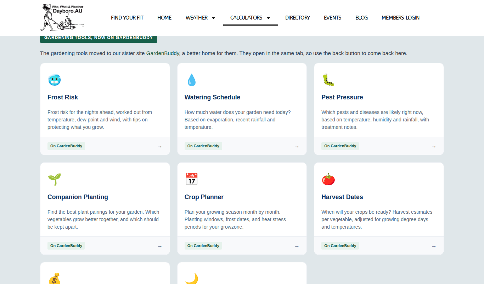Open the Frost Risk title link
Screen dimensions: 484x284
63,97
